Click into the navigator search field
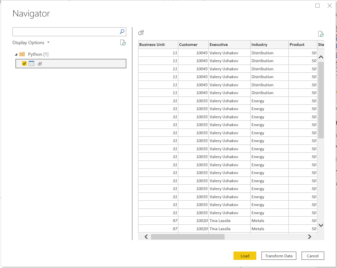The width and height of the screenshot is (337, 268). coord(65,32)
